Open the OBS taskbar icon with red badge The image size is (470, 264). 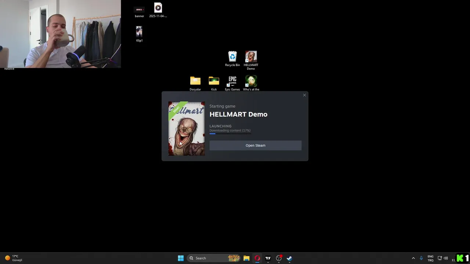[279, 258]
